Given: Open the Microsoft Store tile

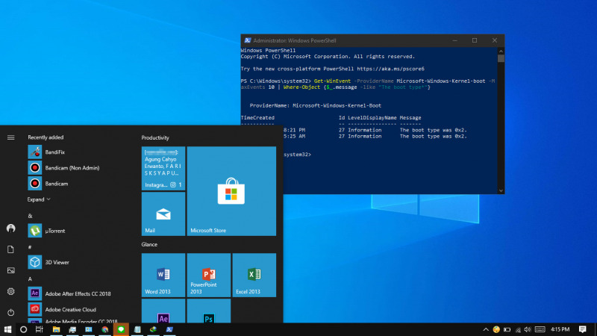Looking at the screenshot, I should tap(231, 191).
